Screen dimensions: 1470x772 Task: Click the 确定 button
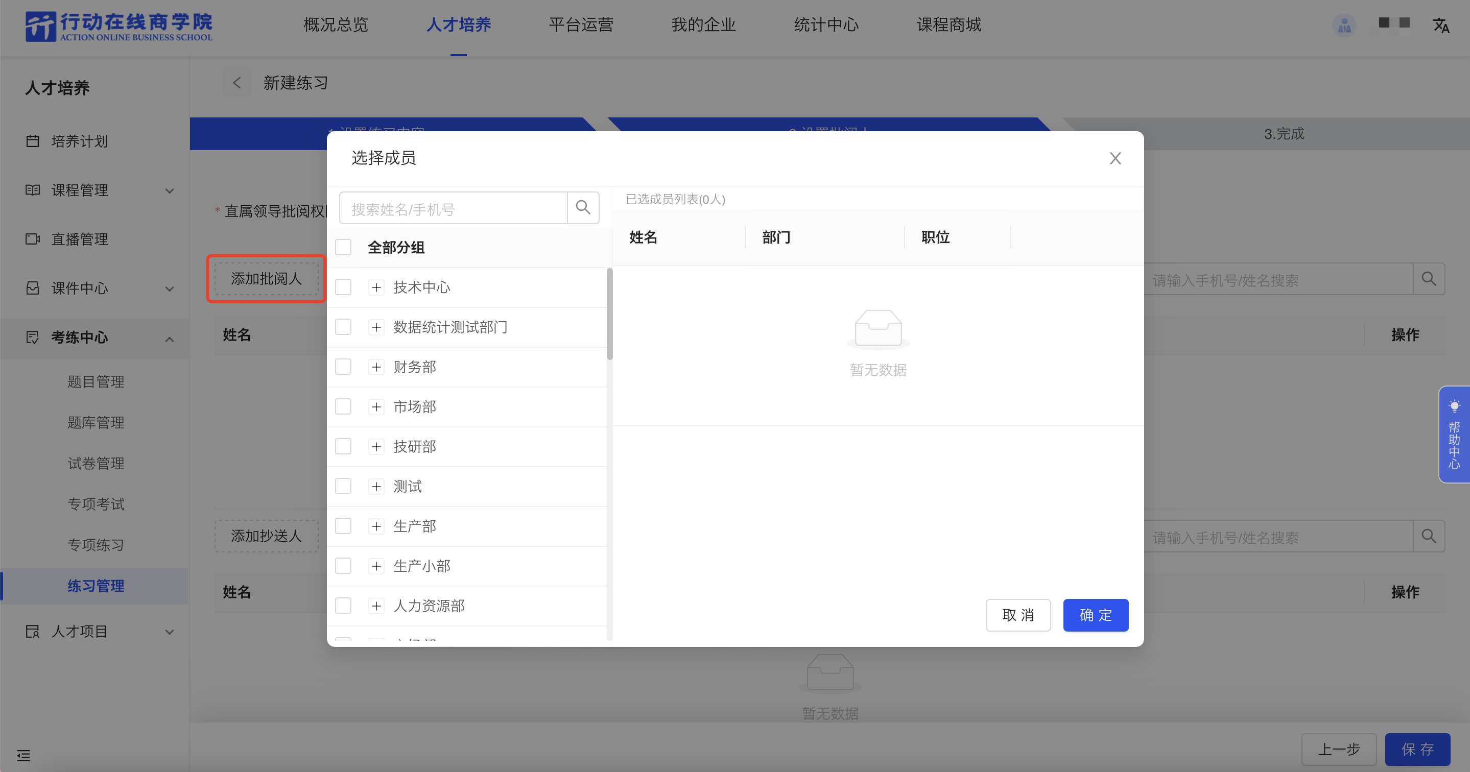tap(1096, 615)
